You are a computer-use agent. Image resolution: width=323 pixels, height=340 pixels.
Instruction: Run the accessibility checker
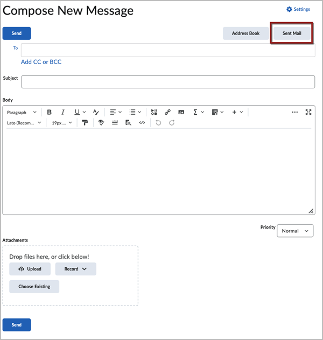click(x=101, y=123)
